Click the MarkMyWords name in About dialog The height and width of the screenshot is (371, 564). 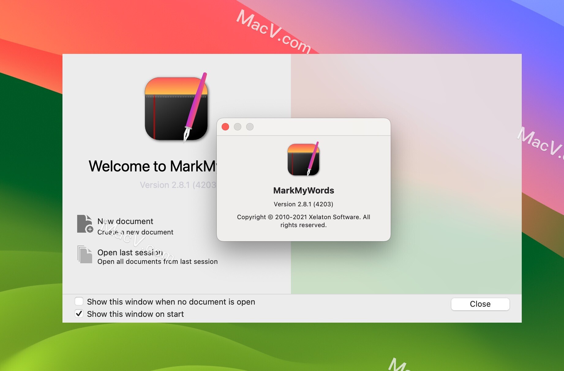click(x=303, y=190)
